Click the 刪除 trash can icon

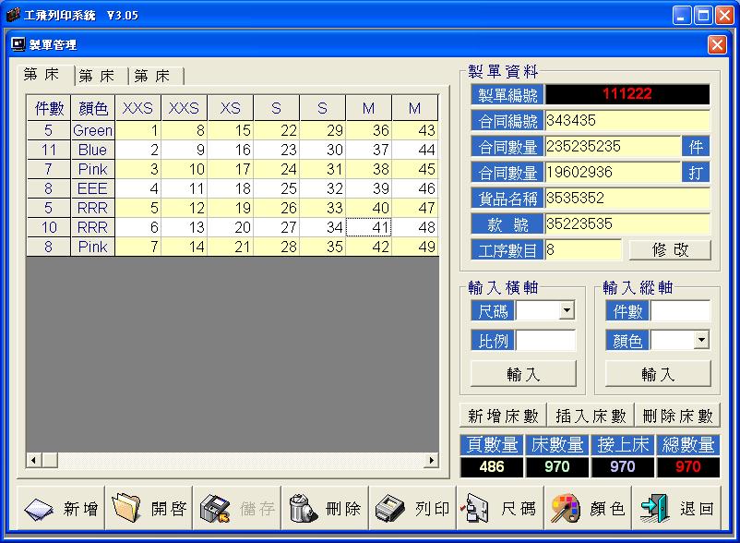tap(303, 508)
